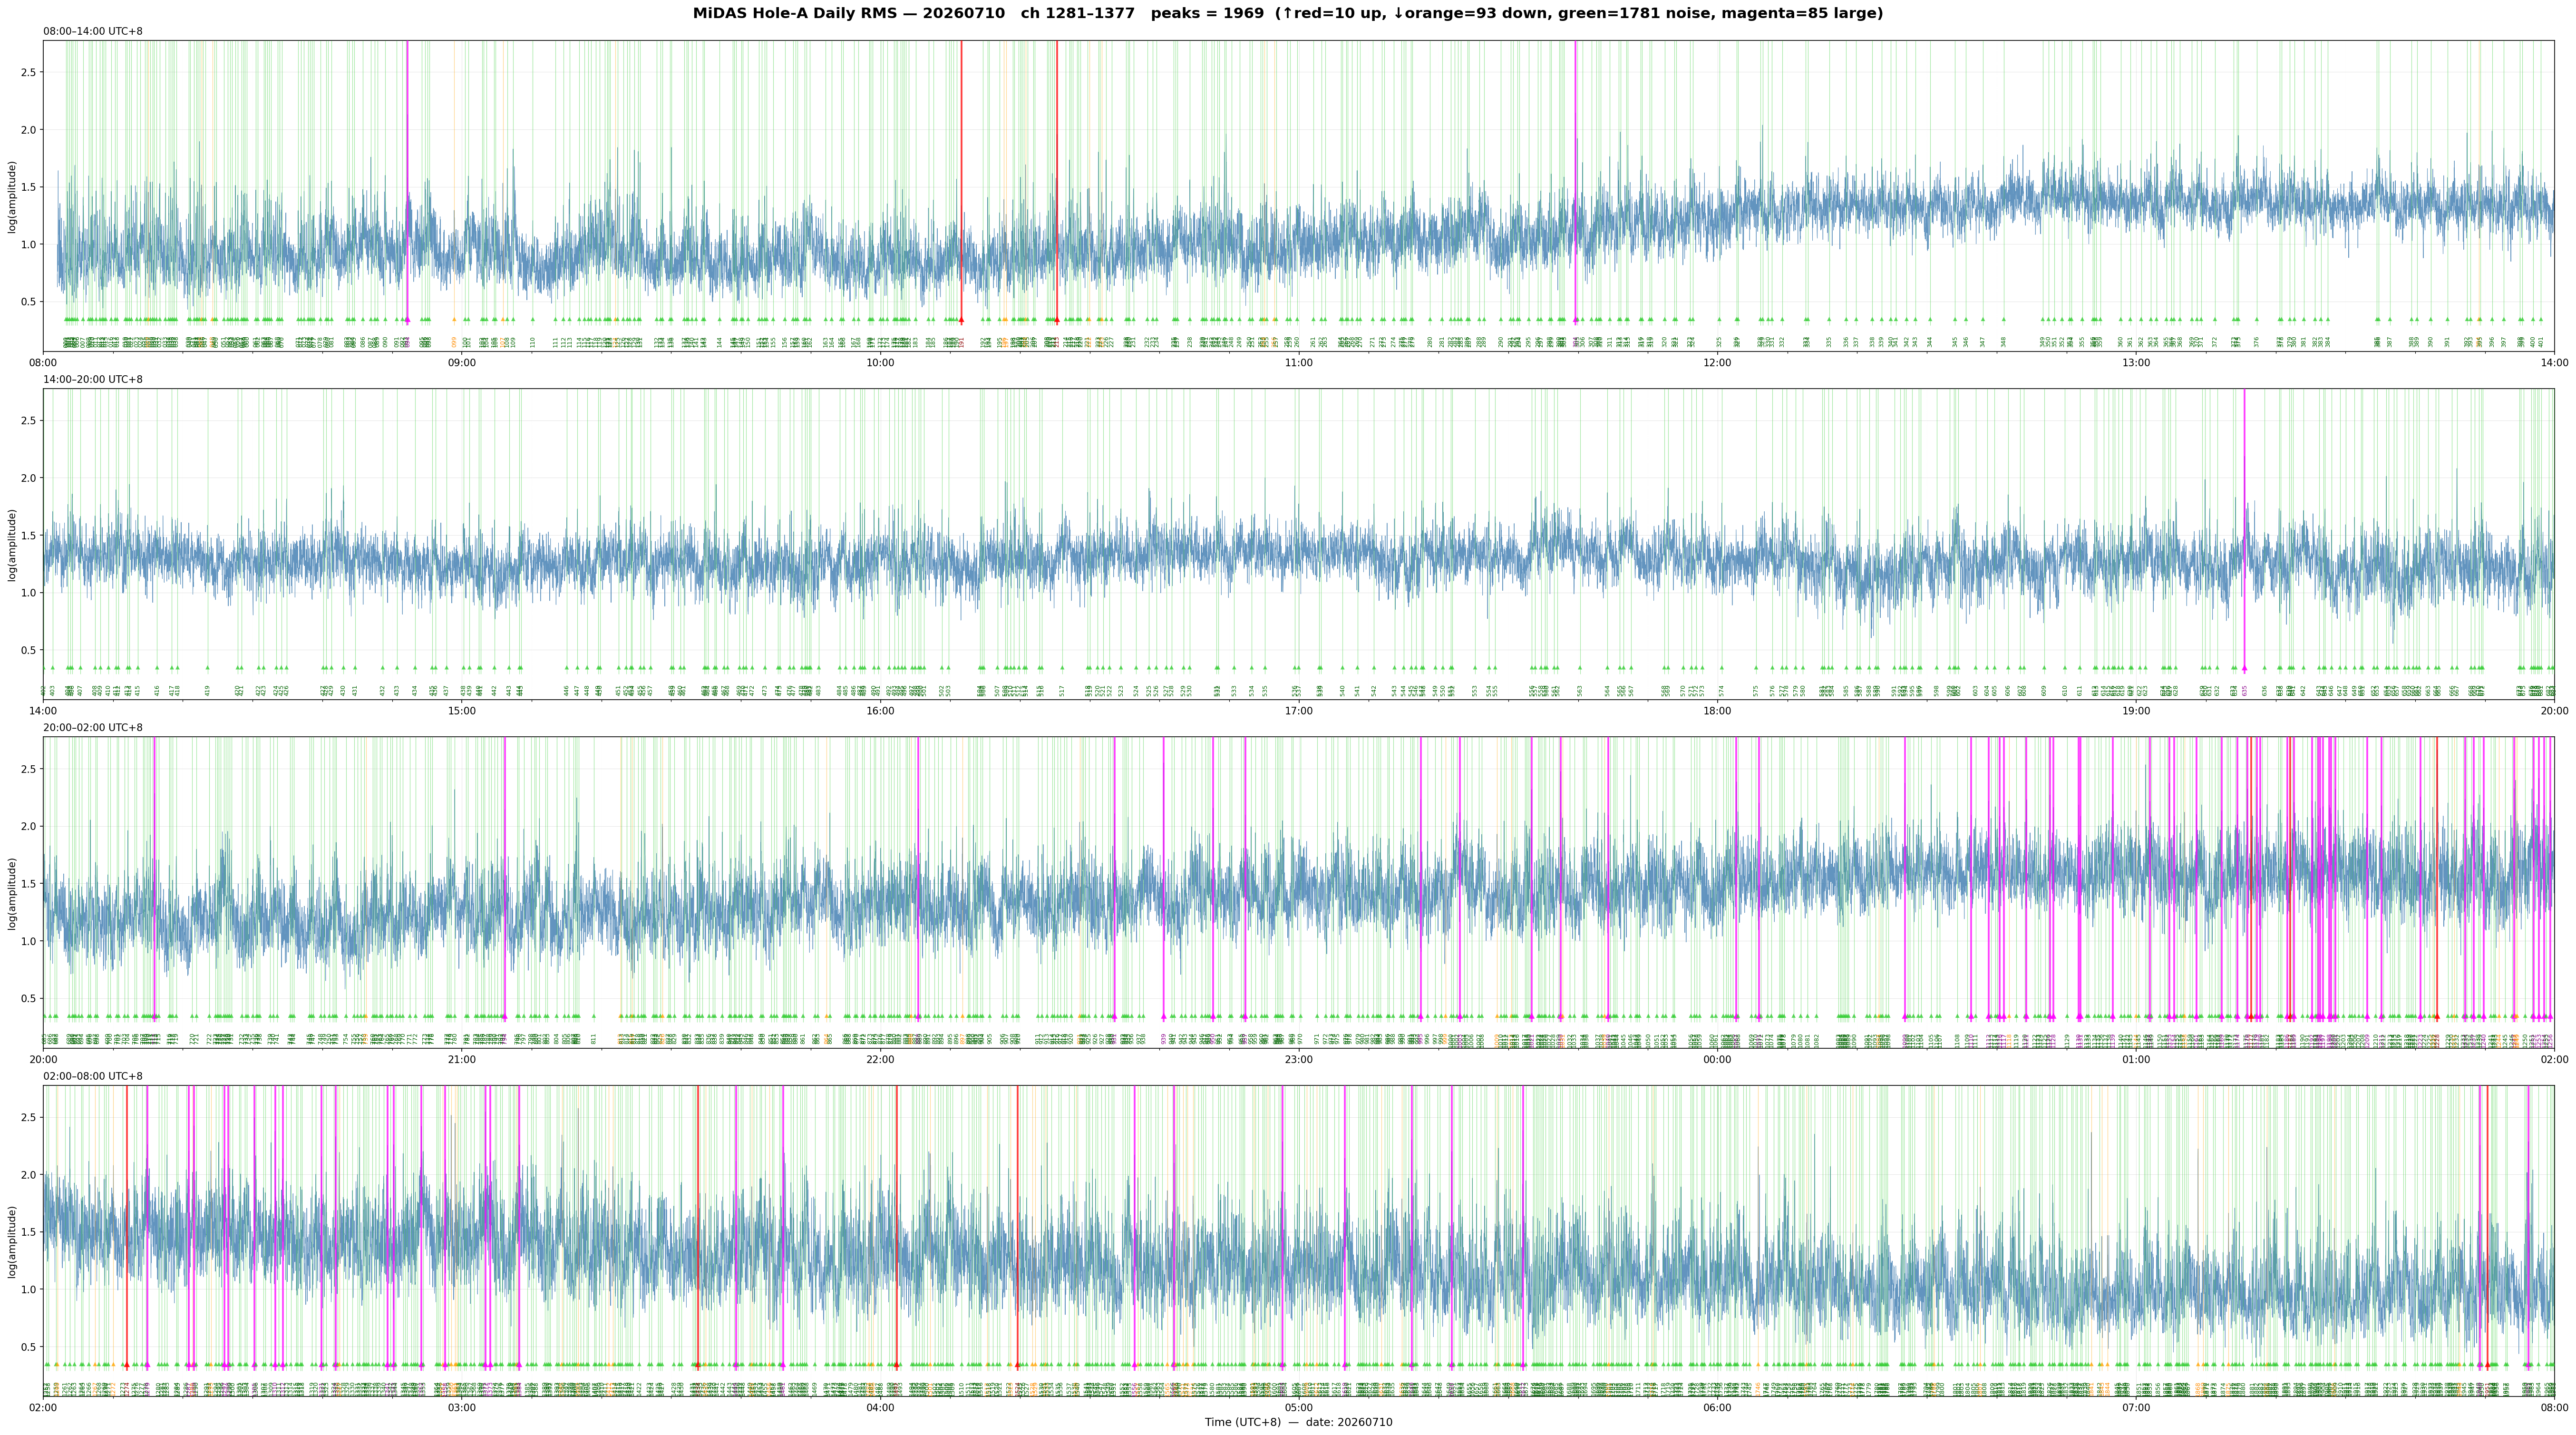Click "log(amplitude)" label of the 02:00–08:00 panel
2576x1435 pixels.
click(13, 1241)
